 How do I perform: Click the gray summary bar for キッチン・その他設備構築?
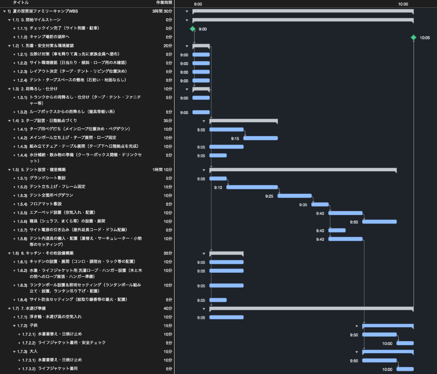226,254
